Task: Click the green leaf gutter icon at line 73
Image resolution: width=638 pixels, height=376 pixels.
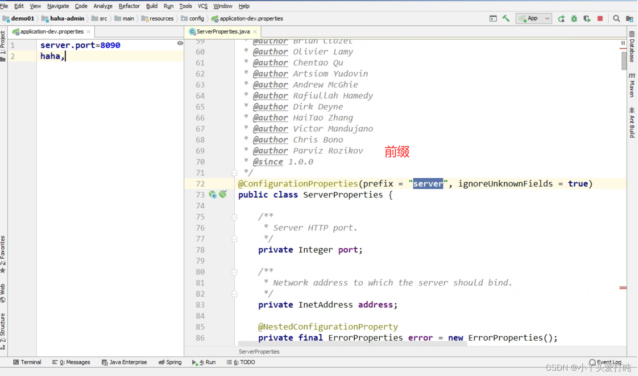Action: [223, 194]
